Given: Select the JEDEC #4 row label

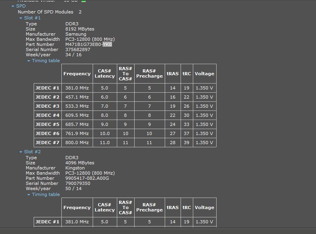Looking at the screenshot, I should click(48, 115).
